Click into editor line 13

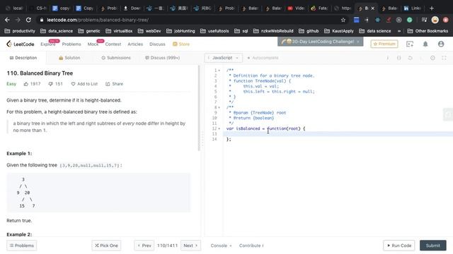tap(338, 134)
